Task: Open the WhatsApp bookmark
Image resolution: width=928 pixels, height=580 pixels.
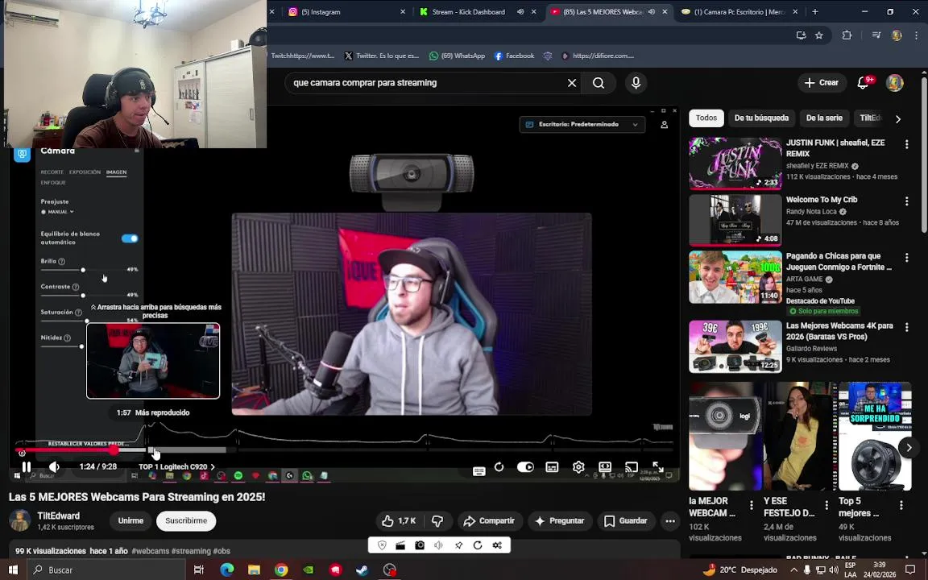Action: coord(457,56)
